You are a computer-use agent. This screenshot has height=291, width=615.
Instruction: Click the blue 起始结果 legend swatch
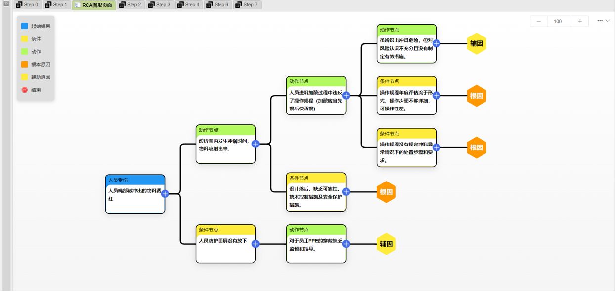[24, 26]
